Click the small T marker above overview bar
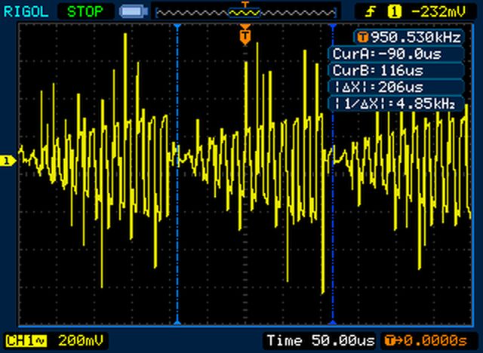Image resolution: width=483 pixels, height=353 pixels. [x=245, y=4]
